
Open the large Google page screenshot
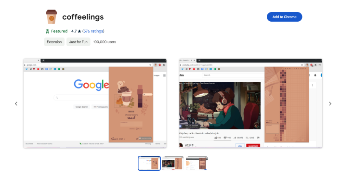[x=95, y=103]
